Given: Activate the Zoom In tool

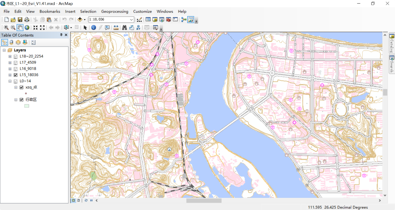Looking at the screenshot, I should (x=6, y=27).
